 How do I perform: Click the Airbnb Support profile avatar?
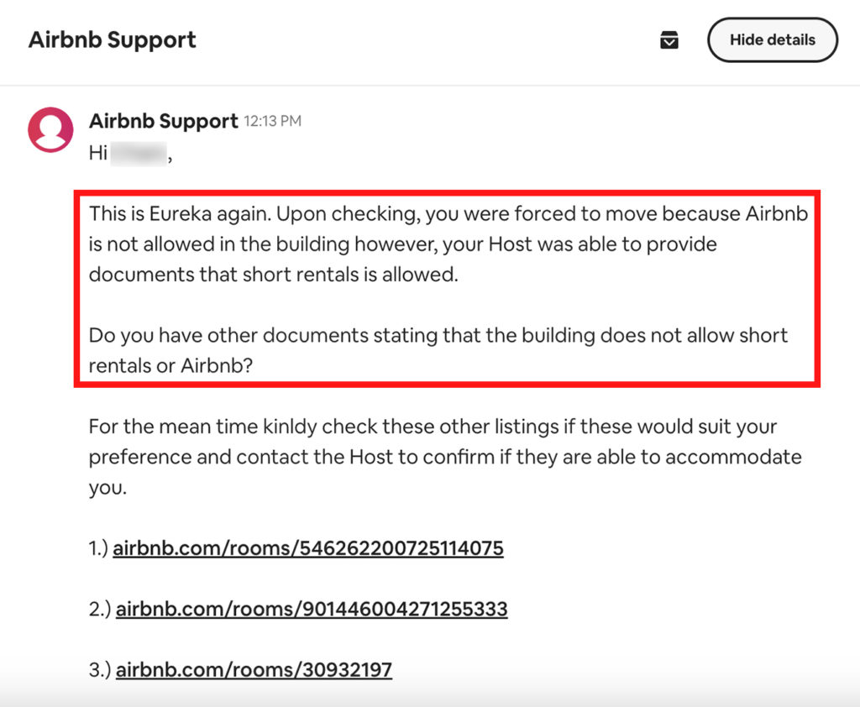coord(50,129)
